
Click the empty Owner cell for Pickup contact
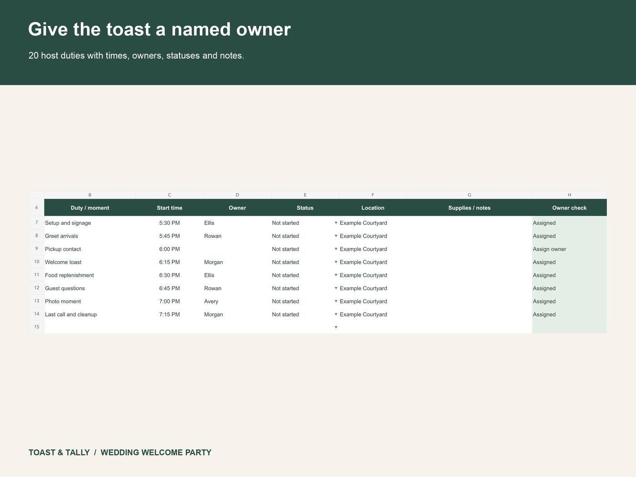tap(237, 249)
